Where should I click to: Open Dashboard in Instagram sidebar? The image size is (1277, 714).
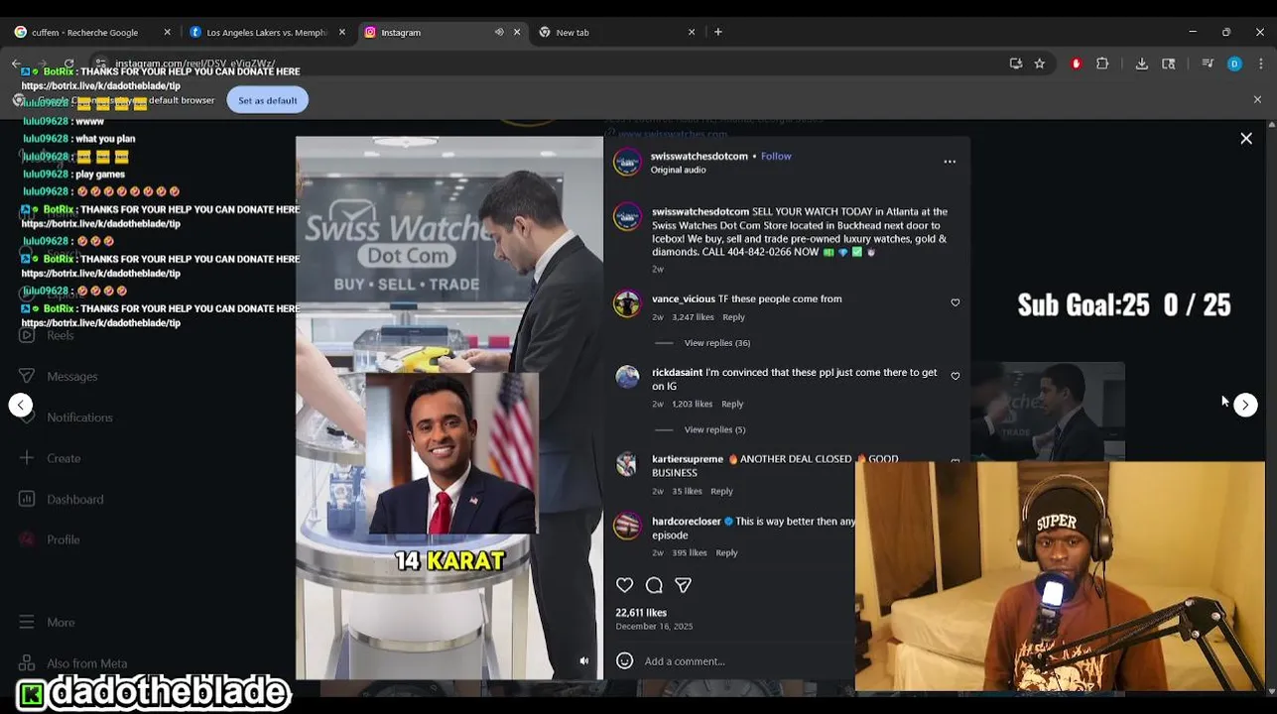(62, 500)
